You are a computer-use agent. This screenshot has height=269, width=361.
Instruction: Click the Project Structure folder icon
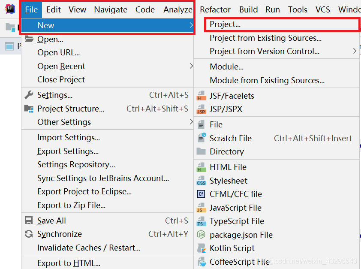[x=29, y=109]
